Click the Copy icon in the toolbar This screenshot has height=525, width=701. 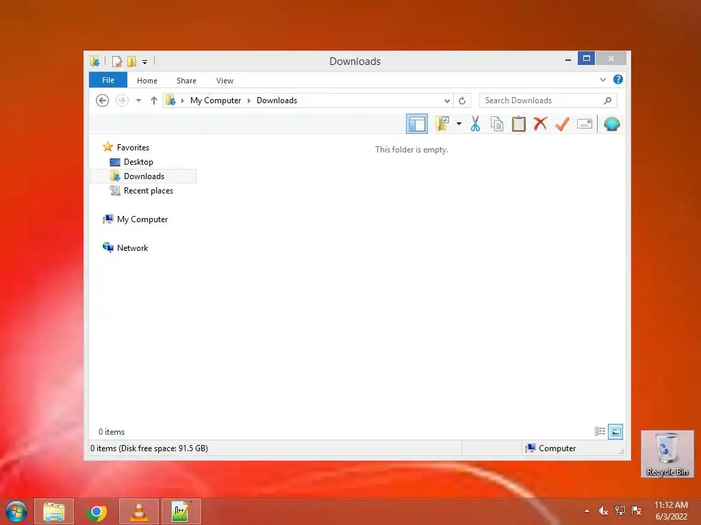497,124
